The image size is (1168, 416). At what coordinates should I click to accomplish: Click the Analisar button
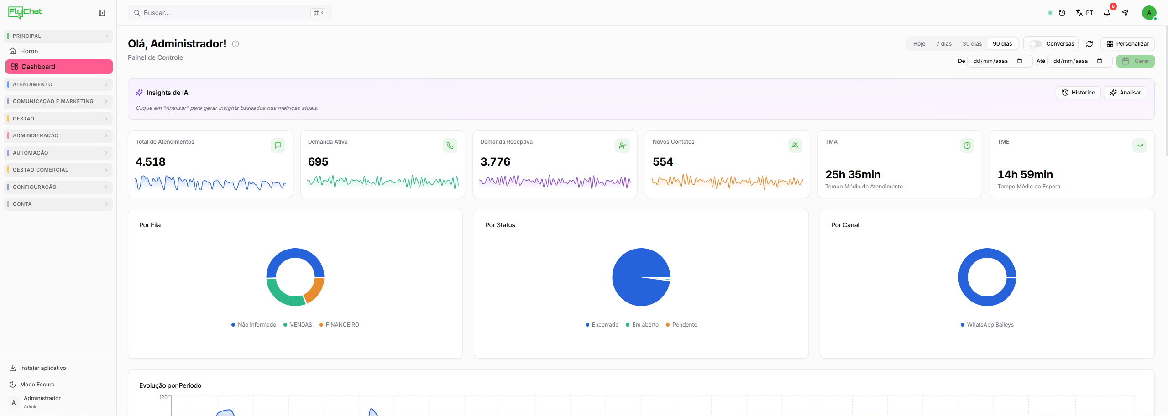point(1125,93)
